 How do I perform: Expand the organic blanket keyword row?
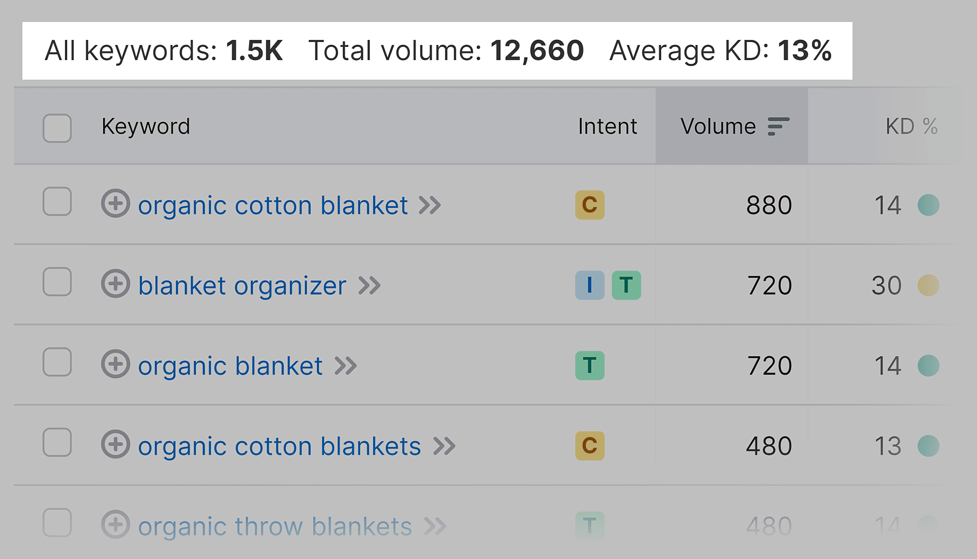(x=116, y=365)
